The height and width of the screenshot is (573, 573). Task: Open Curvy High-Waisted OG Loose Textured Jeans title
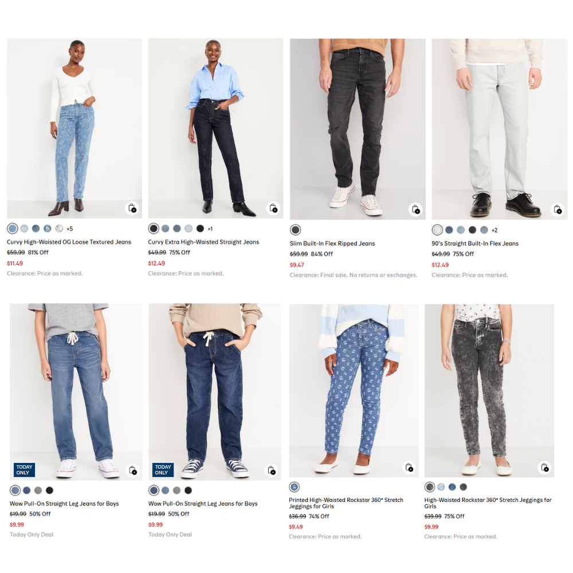(69, 242)
